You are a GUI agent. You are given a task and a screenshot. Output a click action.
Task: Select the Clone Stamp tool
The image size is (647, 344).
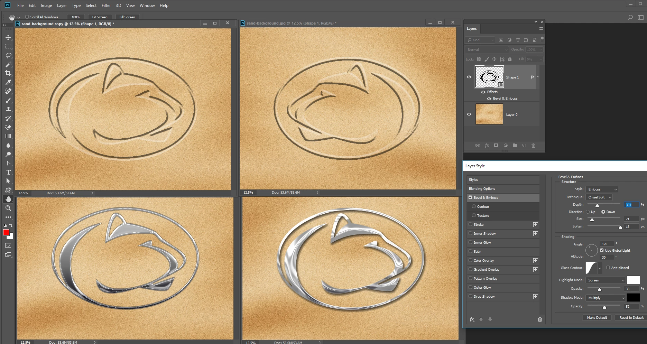pyautogui.click(x=8, y=109)
